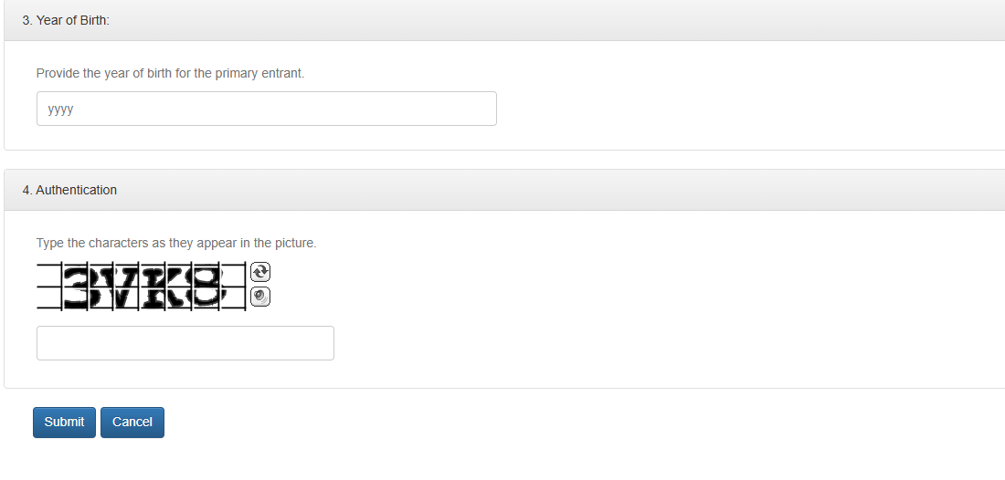Click the right end of the CAPTCHA text box
The height and width of the screenshot is (480, 1005).
(x=322, y=343)
